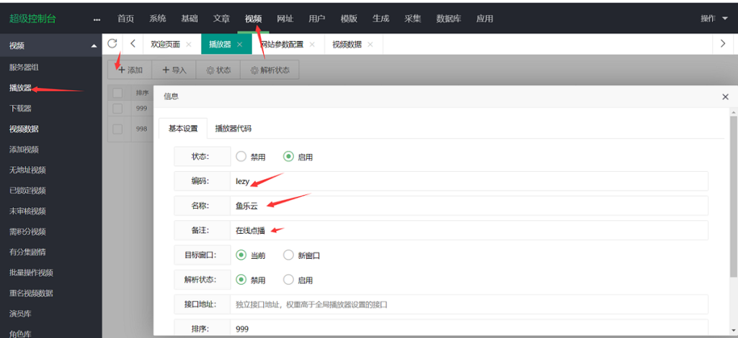The height and width of the screenshot is (338, 738).
Task: Click the 导入 button
Action: (174, 70)
